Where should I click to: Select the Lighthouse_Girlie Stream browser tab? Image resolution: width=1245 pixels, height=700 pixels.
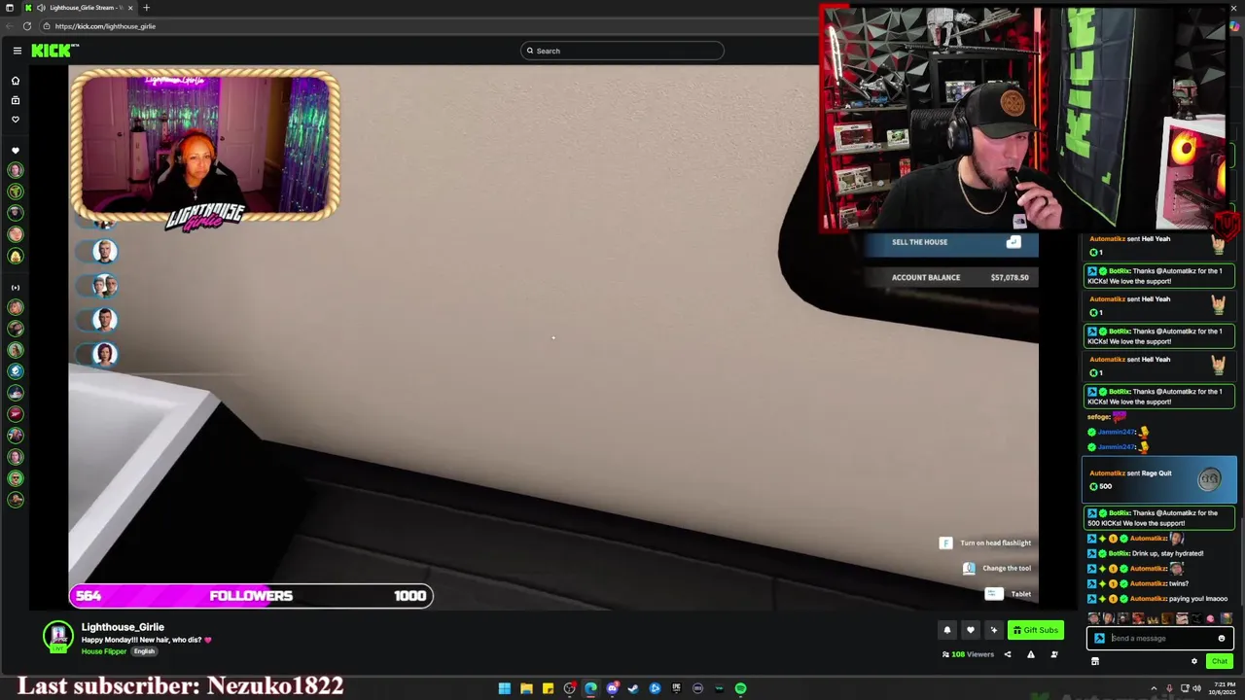coord(79,8)
